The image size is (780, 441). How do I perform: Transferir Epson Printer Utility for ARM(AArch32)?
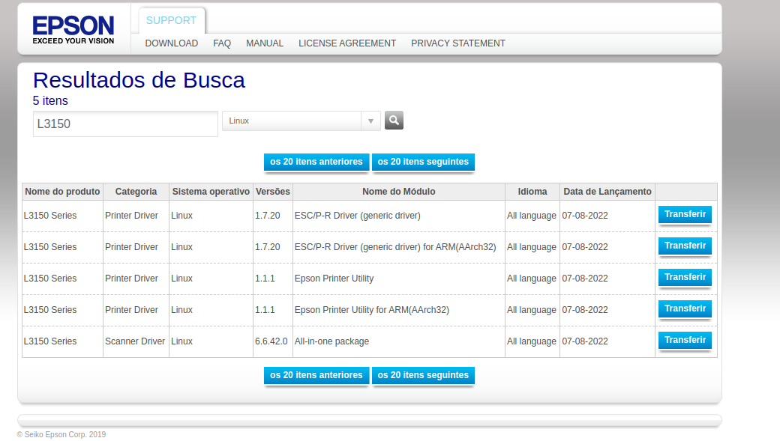(685, 309)
